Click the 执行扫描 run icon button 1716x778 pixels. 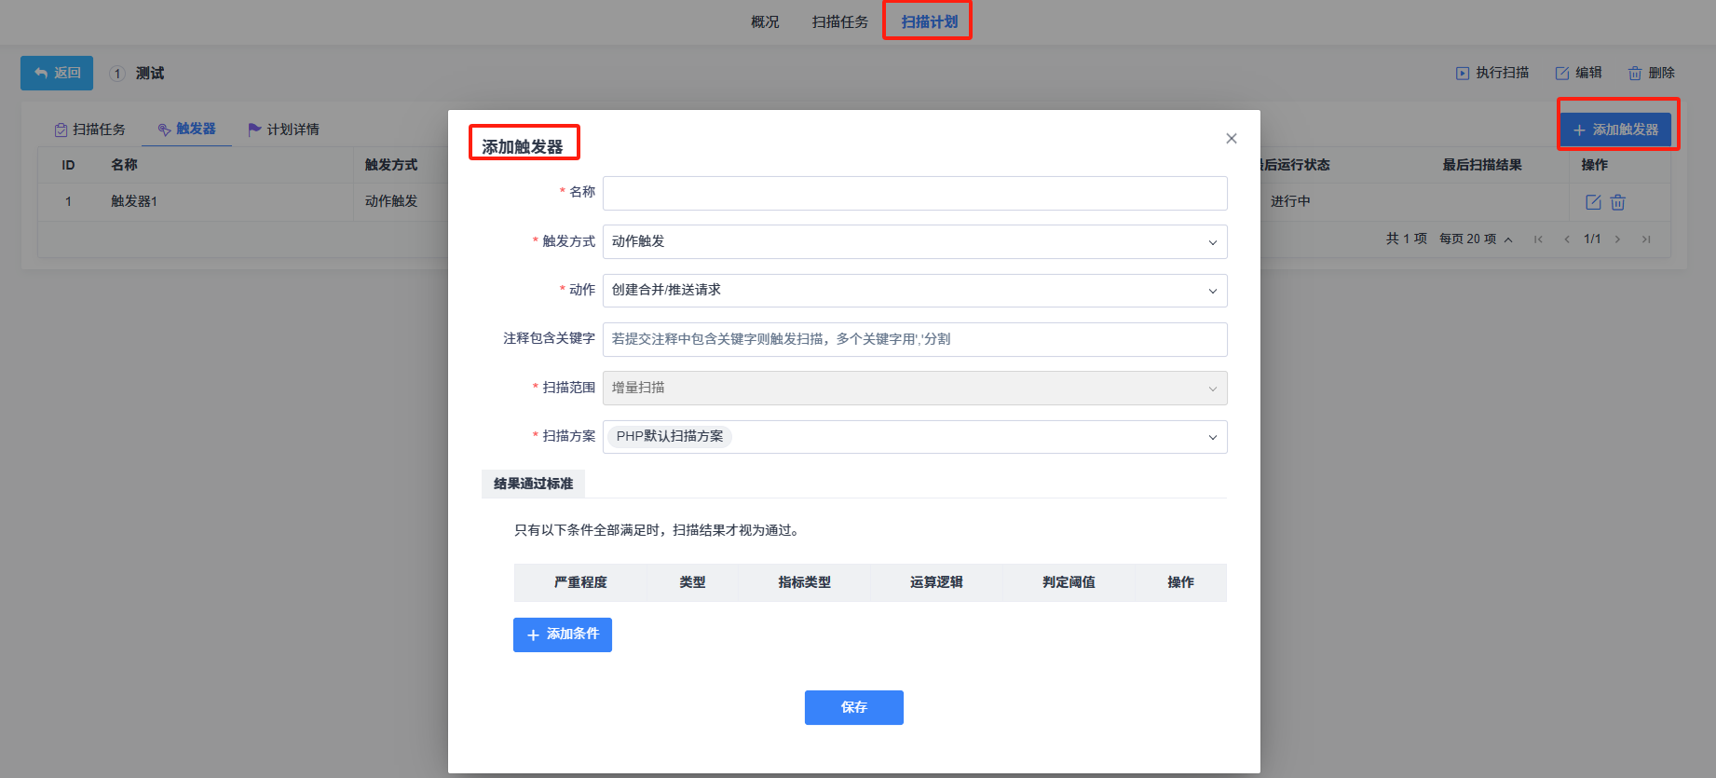click(1492, 73)
